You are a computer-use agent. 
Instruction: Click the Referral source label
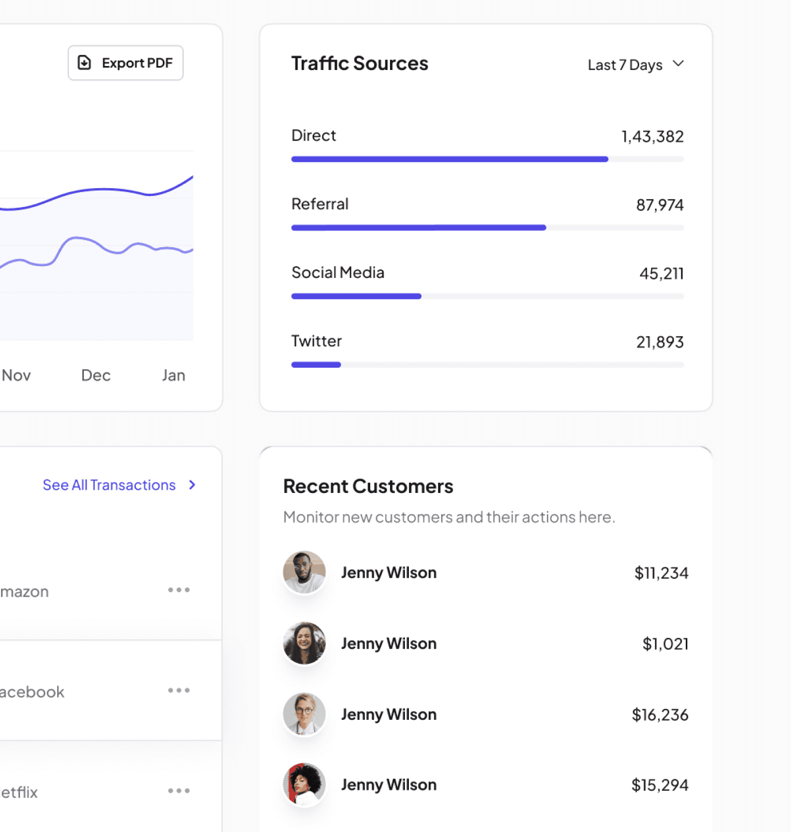pyautogui.click(x=320, y=204)
